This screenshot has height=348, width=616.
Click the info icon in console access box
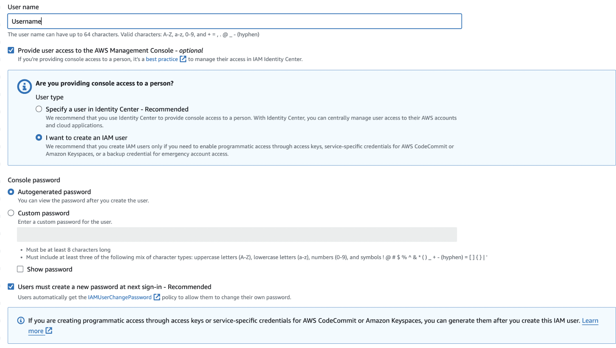(x=25, y=86)
